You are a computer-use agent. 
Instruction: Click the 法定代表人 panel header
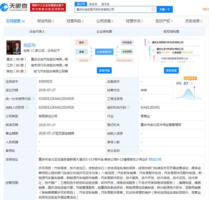tap(37, 32)
